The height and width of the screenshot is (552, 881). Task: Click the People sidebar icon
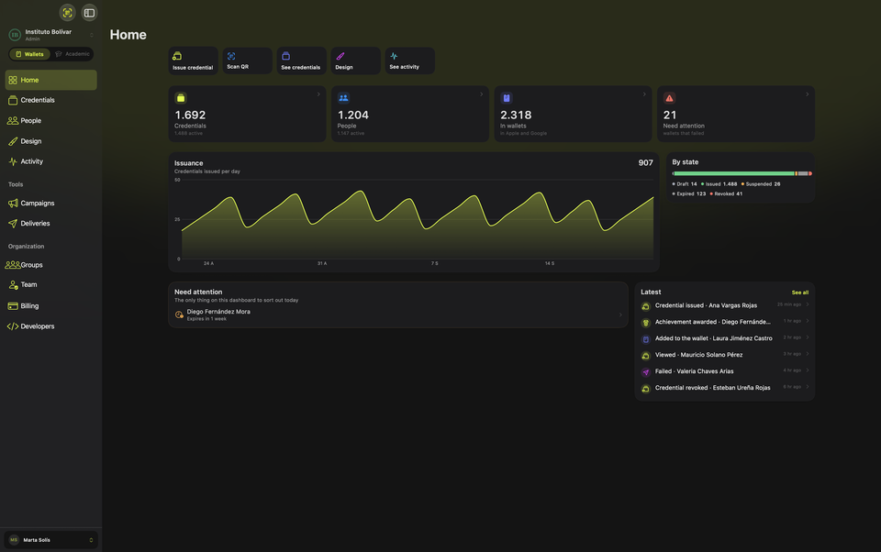tap(13, 121)
